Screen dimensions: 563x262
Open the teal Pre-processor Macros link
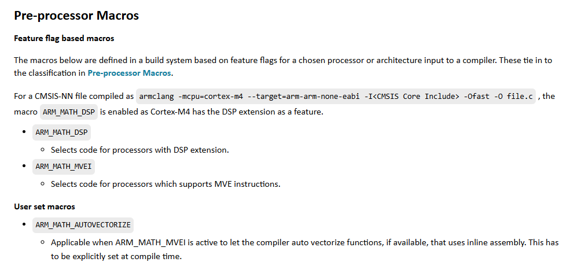129,73
